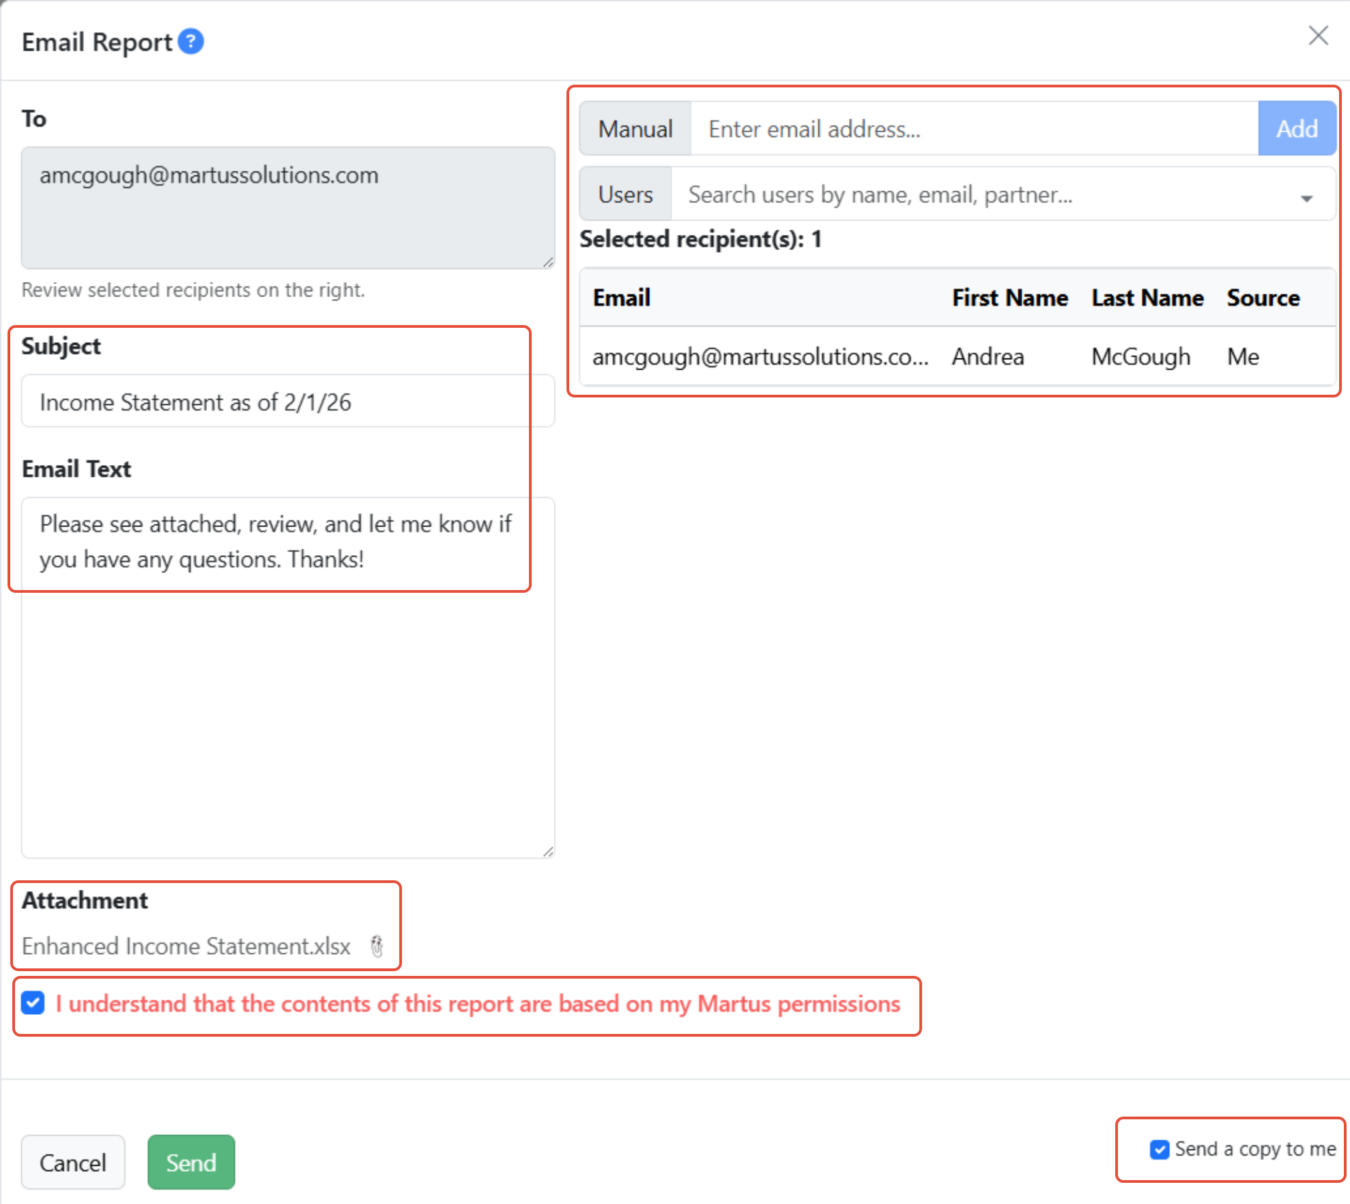Screen dimensions: 1350x1204
Task: Close the Email Report dialog
Action: click(x=1318, y=36)
